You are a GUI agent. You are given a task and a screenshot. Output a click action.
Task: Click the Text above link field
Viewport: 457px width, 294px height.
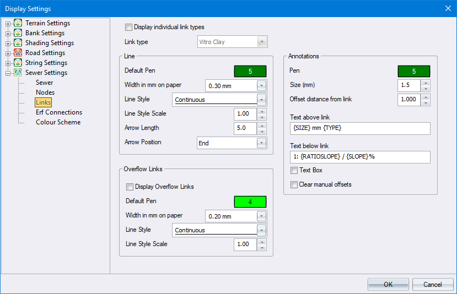point(359,128)
